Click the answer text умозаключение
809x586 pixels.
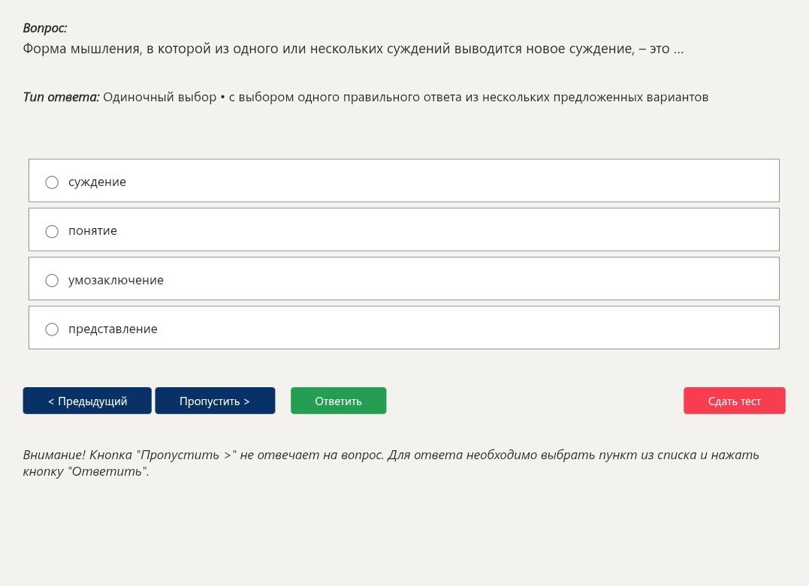coord(116,280)
